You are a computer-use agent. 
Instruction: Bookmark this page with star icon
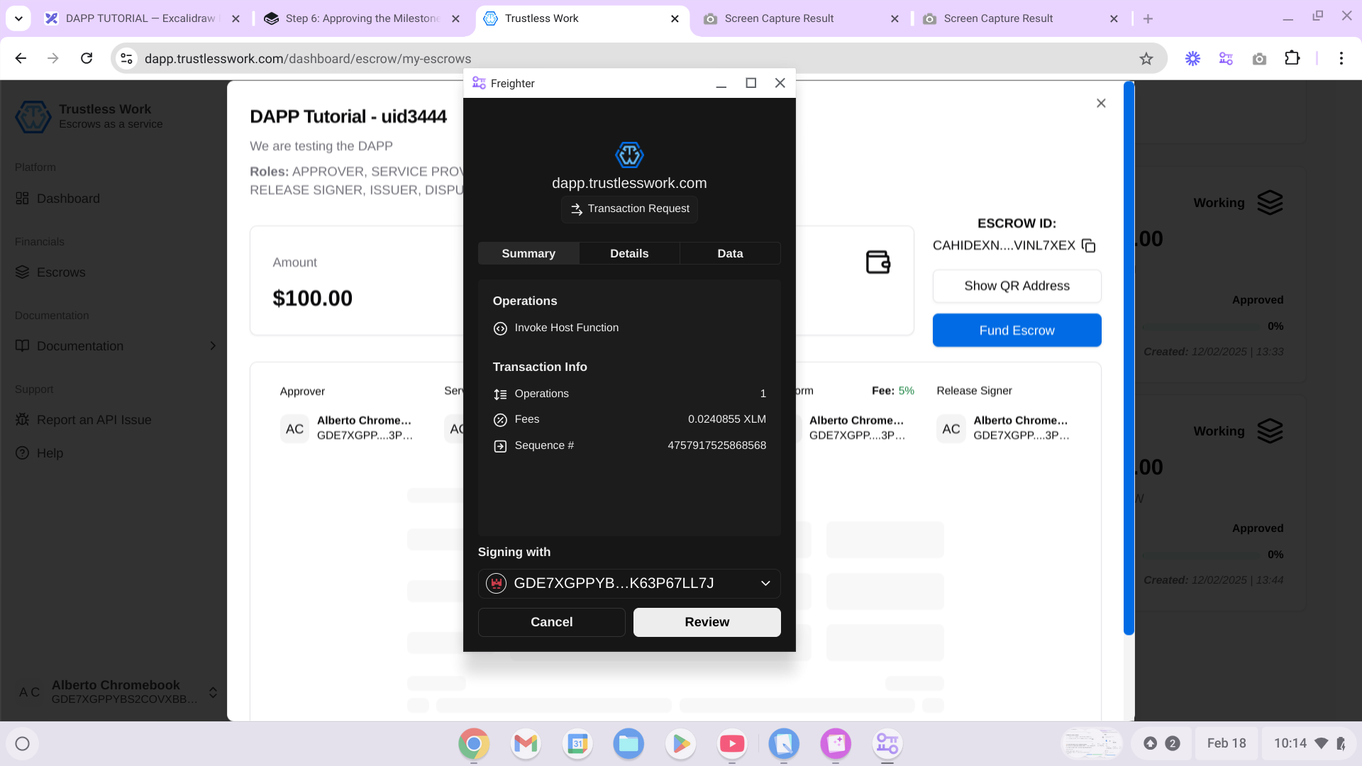1146,59
